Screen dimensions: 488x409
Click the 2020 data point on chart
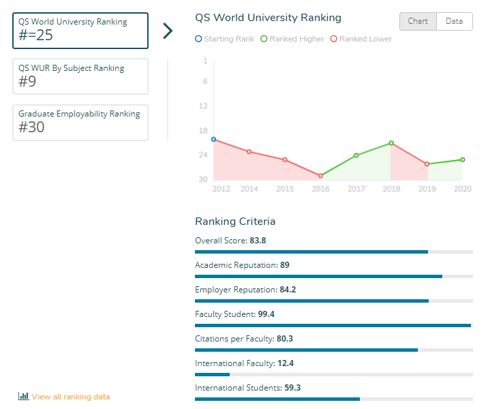coord(463,160)
